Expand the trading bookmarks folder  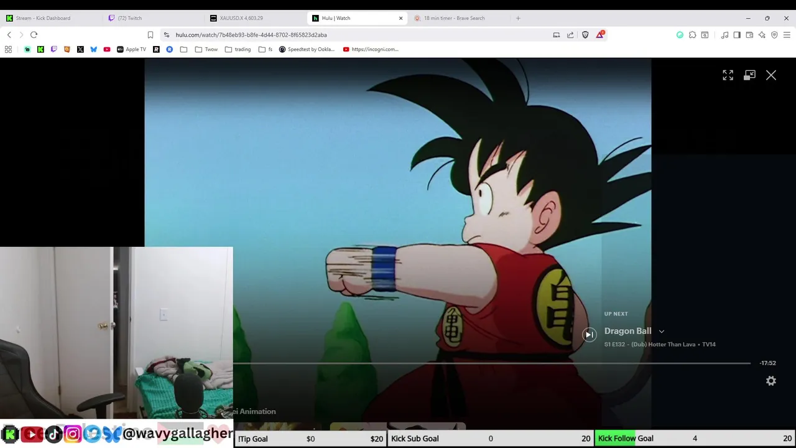238,49
